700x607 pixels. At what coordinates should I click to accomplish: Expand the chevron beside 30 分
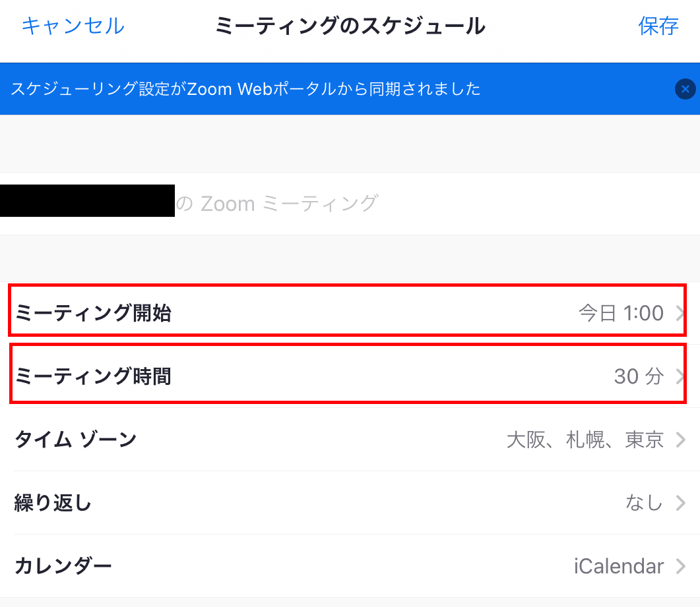[x=680, y=377]
